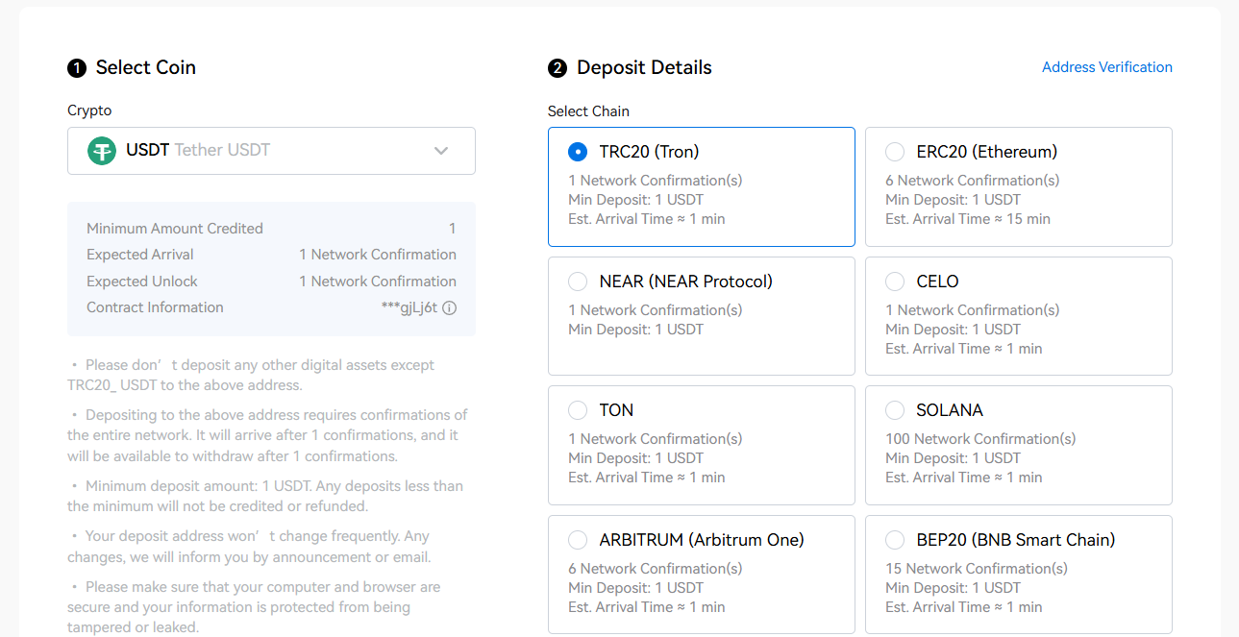The width and height of the screenshot is (1239, 637).
Task: Pick the TON chain radio button
Action: click(578, 410)
